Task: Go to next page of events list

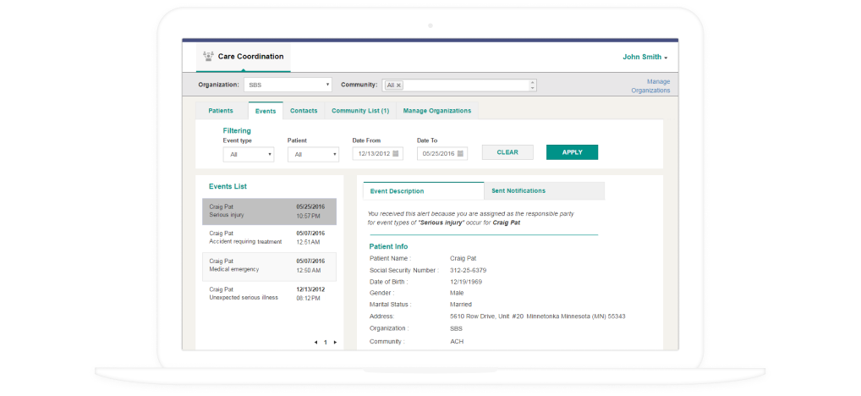Action: (x=335, y=343)
